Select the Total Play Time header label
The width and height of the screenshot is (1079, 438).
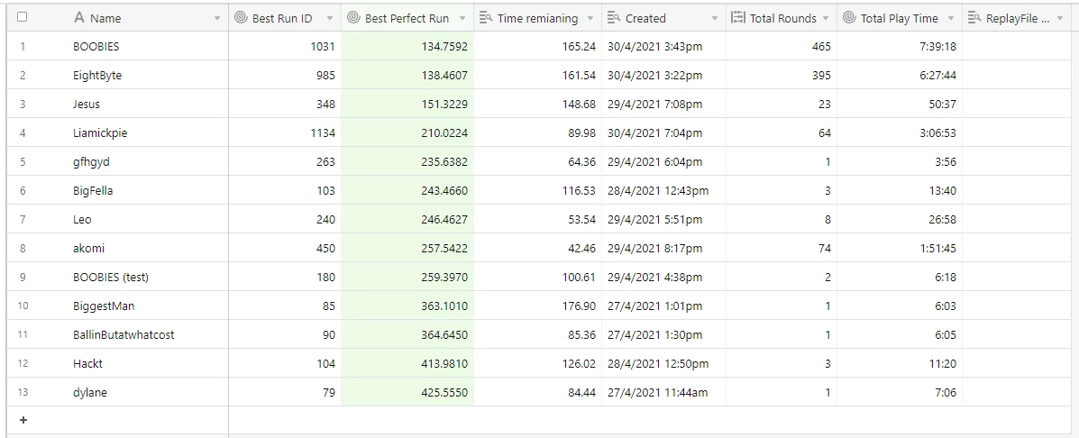(x=900, y=19)
